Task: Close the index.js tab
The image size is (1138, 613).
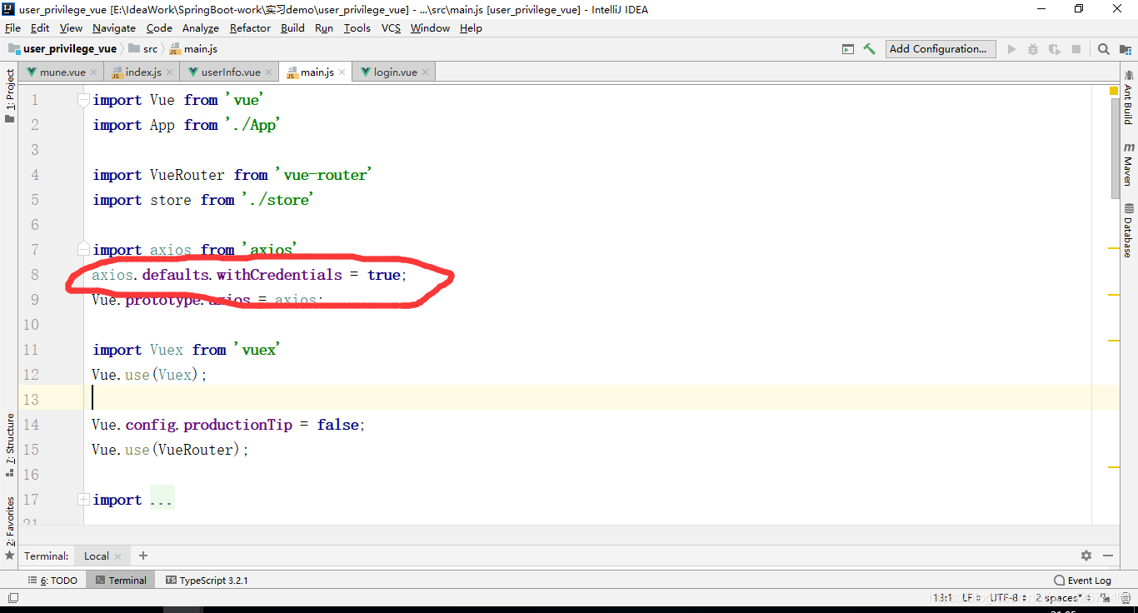Action: pyautogui.click(x=169, y=72)
